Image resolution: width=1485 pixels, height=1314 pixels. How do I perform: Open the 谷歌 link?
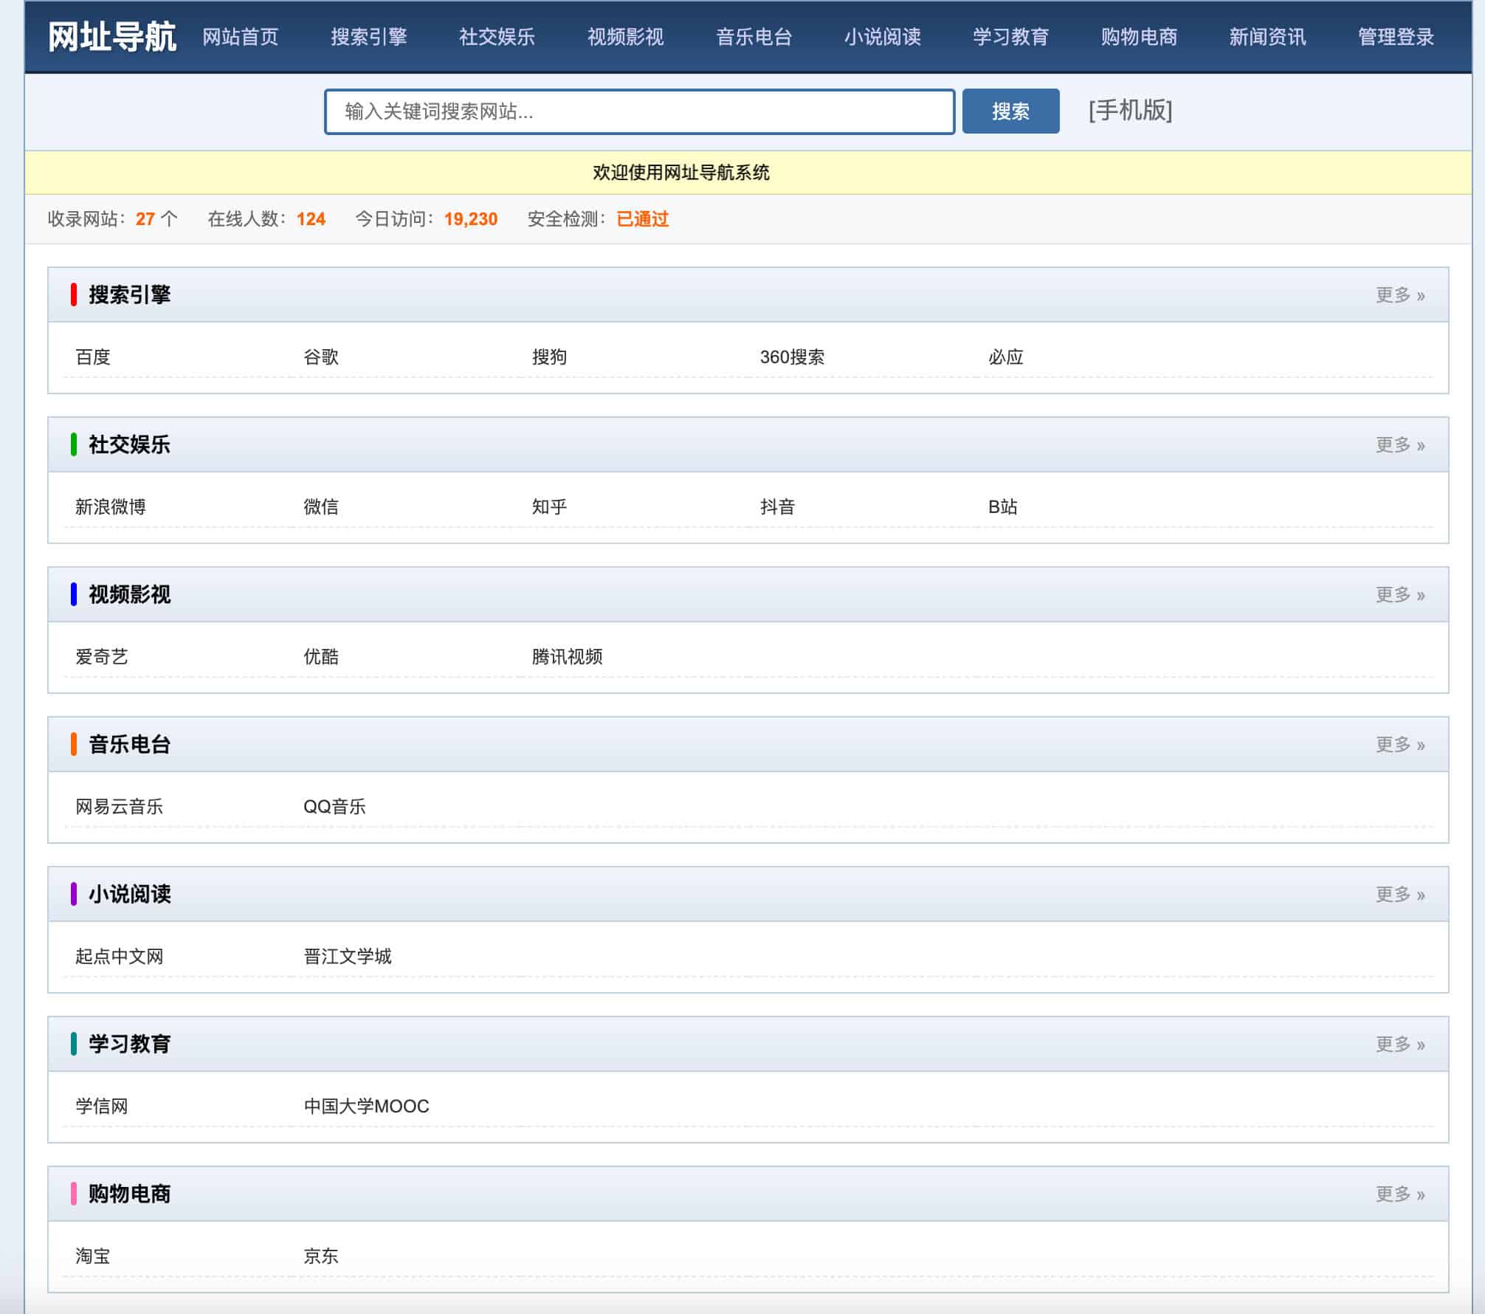(321, 357)
